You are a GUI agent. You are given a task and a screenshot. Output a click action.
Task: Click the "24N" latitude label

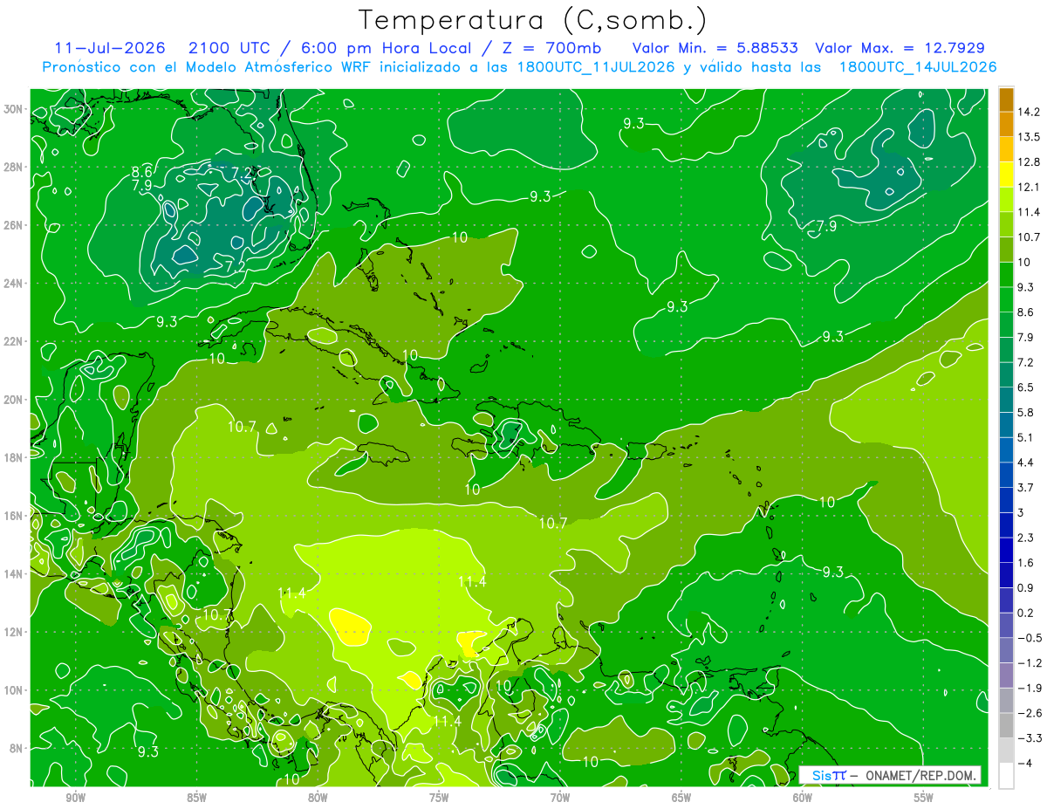[x=13, y=284]
